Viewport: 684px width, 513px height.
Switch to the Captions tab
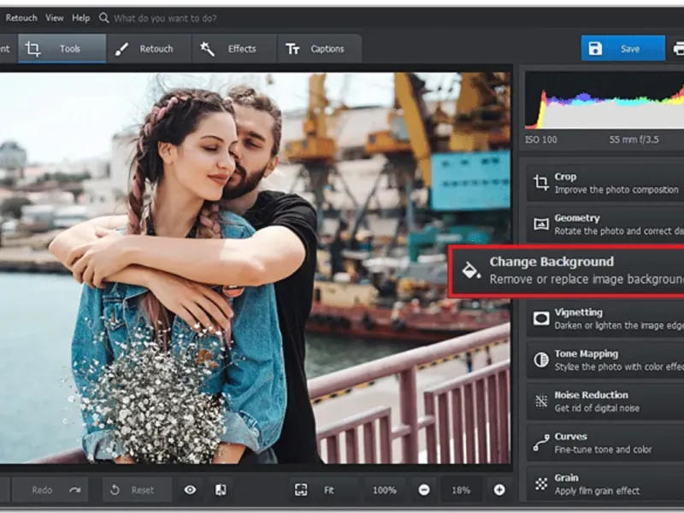coord(315,49)
